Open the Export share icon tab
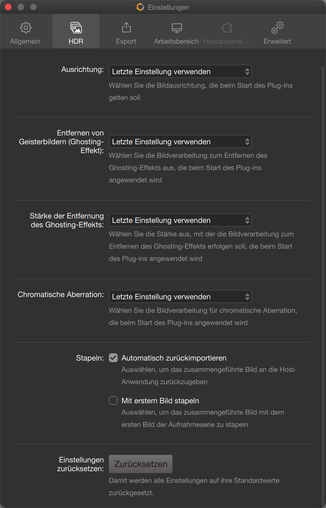This screenshot has width=326, height=508. click(x=126, y=27)
